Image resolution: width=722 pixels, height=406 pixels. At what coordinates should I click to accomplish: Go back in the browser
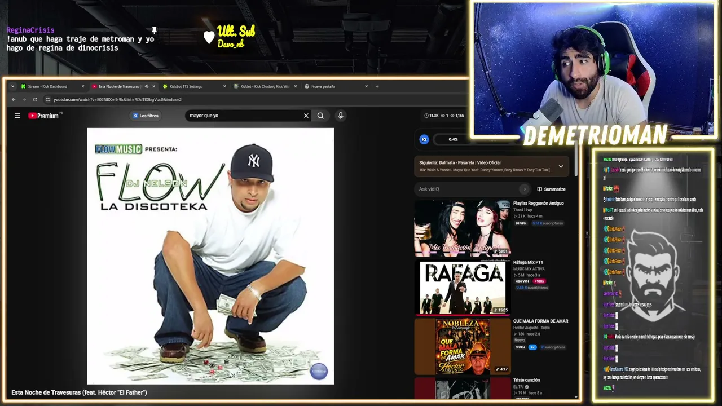tap(14, 100)
